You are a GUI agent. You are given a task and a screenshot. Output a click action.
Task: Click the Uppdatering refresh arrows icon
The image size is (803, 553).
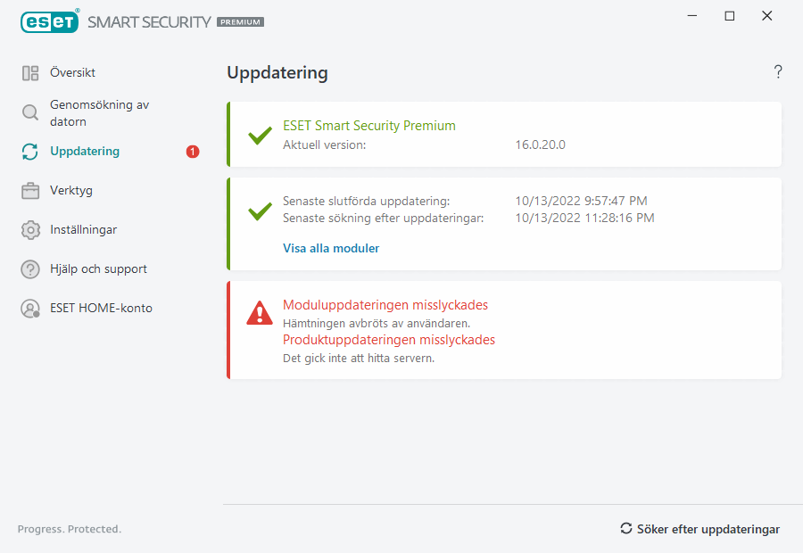pos(30,152)
